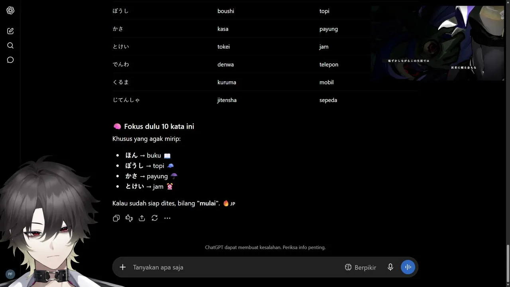Click the bullet 'ぼうし → topi'

[x=149, y=166]
